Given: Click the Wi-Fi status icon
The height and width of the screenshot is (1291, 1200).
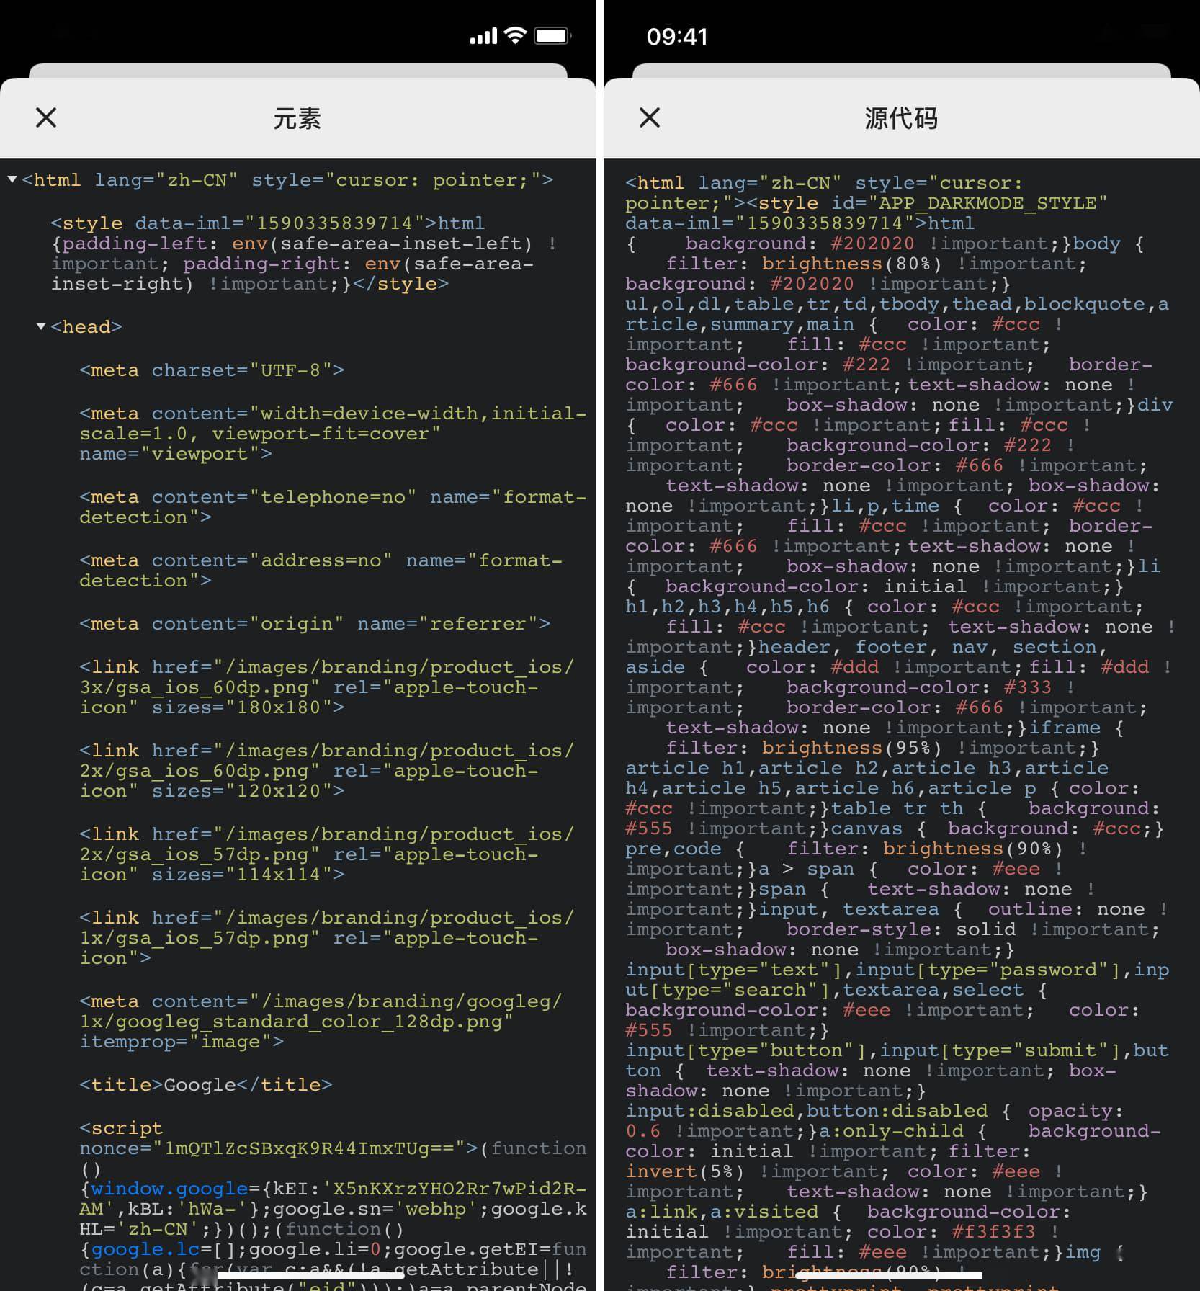Looking at the screenshot, I should point(516,35).
